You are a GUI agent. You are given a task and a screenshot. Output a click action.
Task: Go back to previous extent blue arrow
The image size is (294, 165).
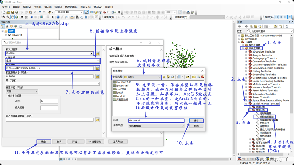pyautogui.click(x=32, y=17)
